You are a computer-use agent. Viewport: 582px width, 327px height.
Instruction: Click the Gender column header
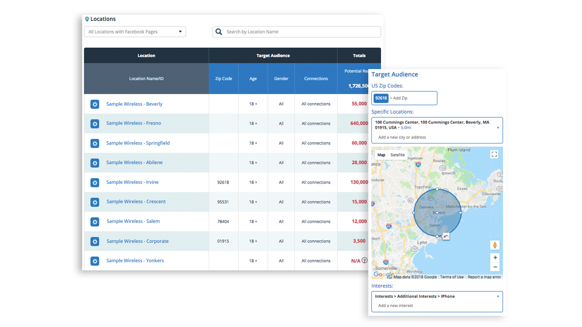281,78
